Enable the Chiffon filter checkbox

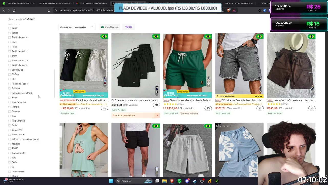9,75
